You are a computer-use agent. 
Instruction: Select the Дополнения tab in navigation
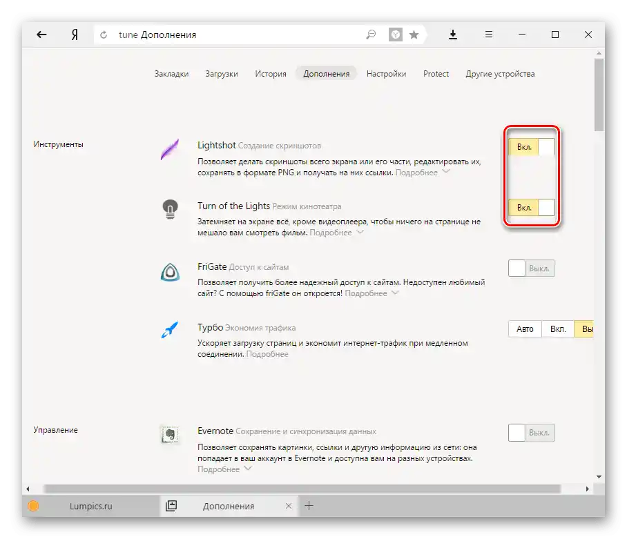point(327,74)
